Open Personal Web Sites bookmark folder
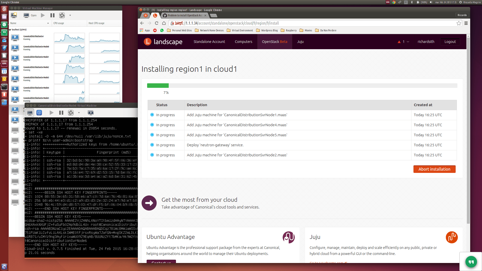482x271 pixels. click(179, 30)
